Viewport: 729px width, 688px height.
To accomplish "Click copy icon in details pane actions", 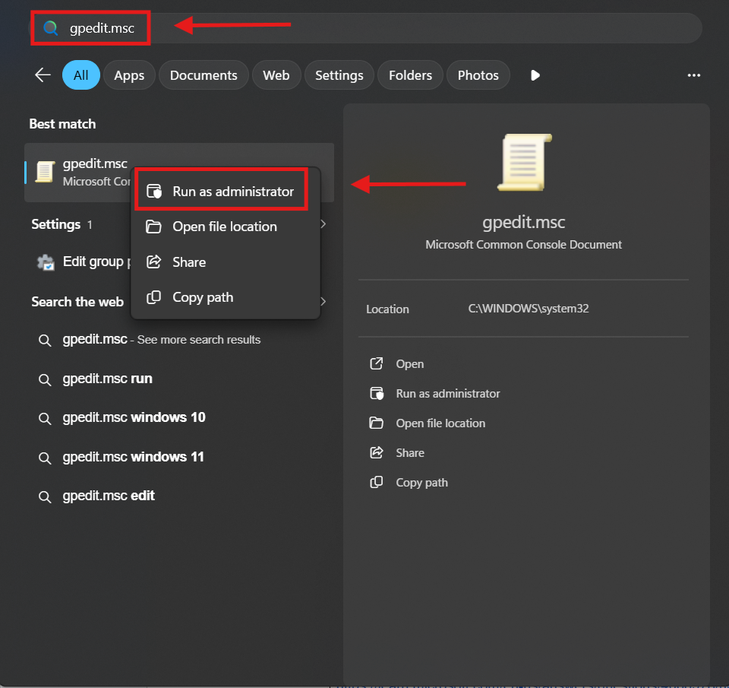I will pos(376,482).
